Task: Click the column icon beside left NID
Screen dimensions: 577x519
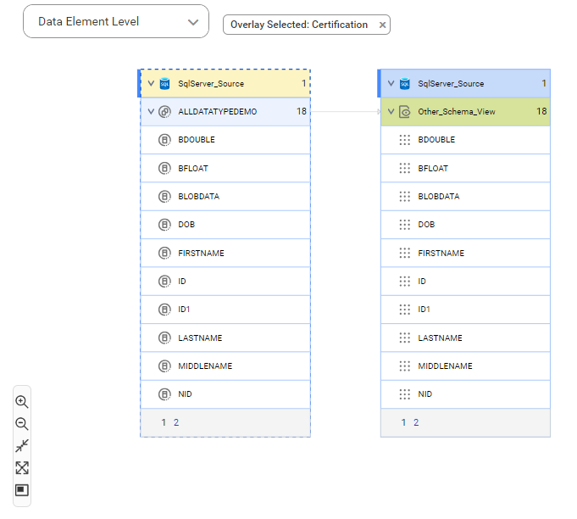Action: tap(164, 394)
